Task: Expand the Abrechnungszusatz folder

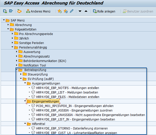Action: click(17, 56)
